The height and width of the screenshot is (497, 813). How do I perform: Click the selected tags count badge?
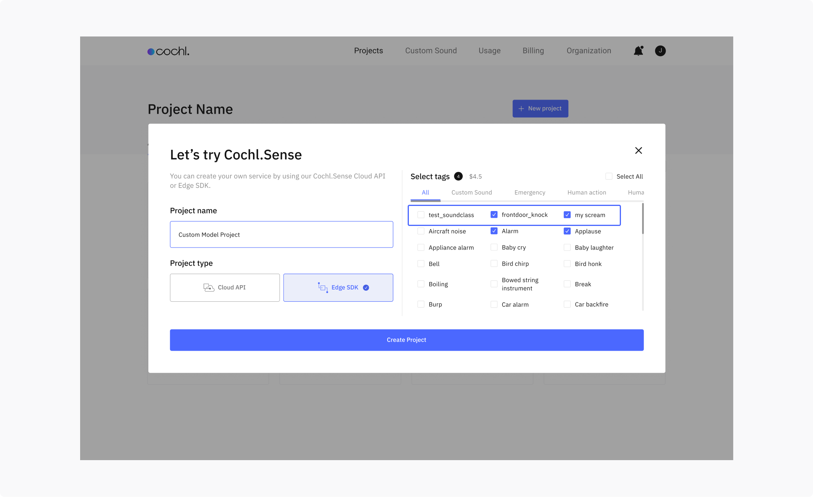tap(458, 177)
